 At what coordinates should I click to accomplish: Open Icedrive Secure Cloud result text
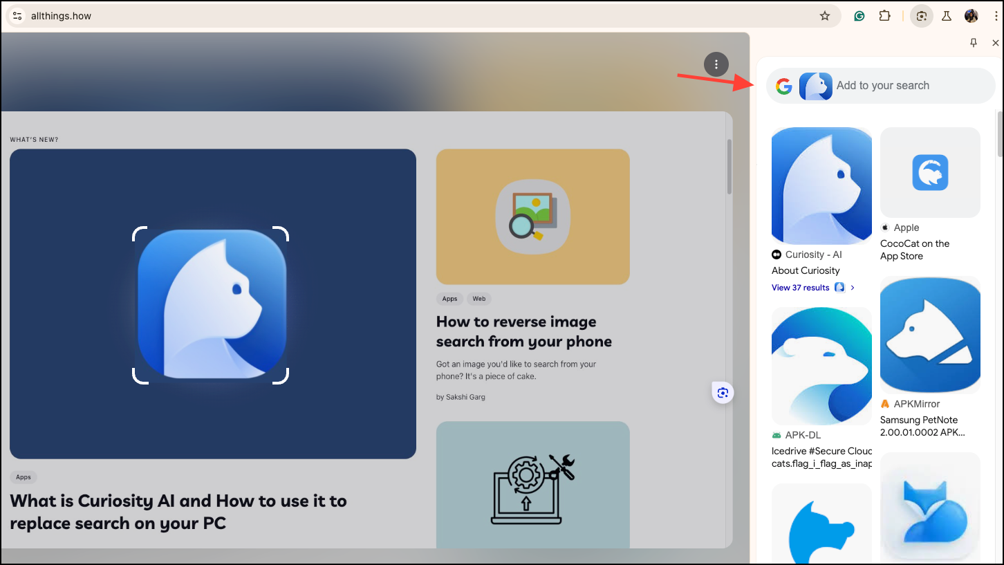821,457
